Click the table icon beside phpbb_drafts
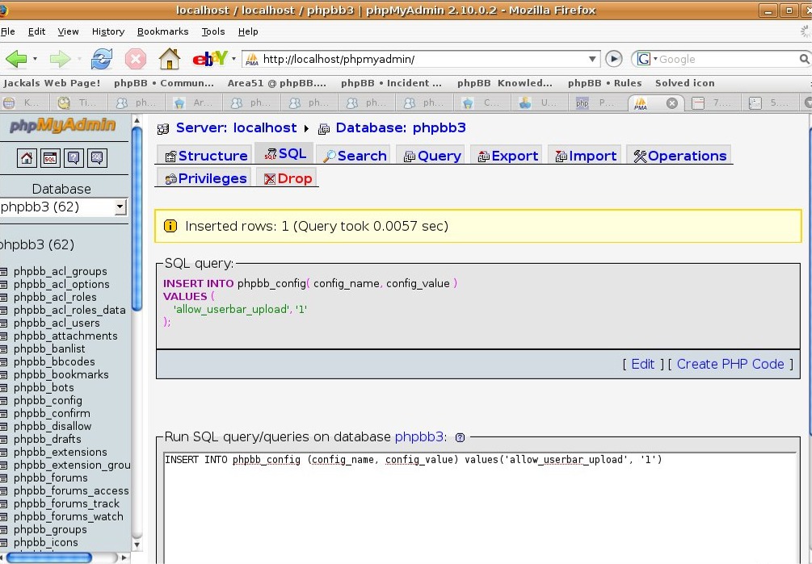The width and height of the screenshot is (812, 564). (3, 440)
